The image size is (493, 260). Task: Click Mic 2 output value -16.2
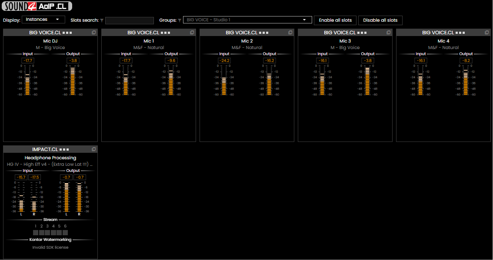click(x=270, y=61)
